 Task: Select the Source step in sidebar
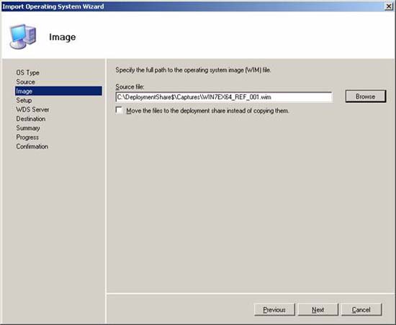click(x=25, y=82)
